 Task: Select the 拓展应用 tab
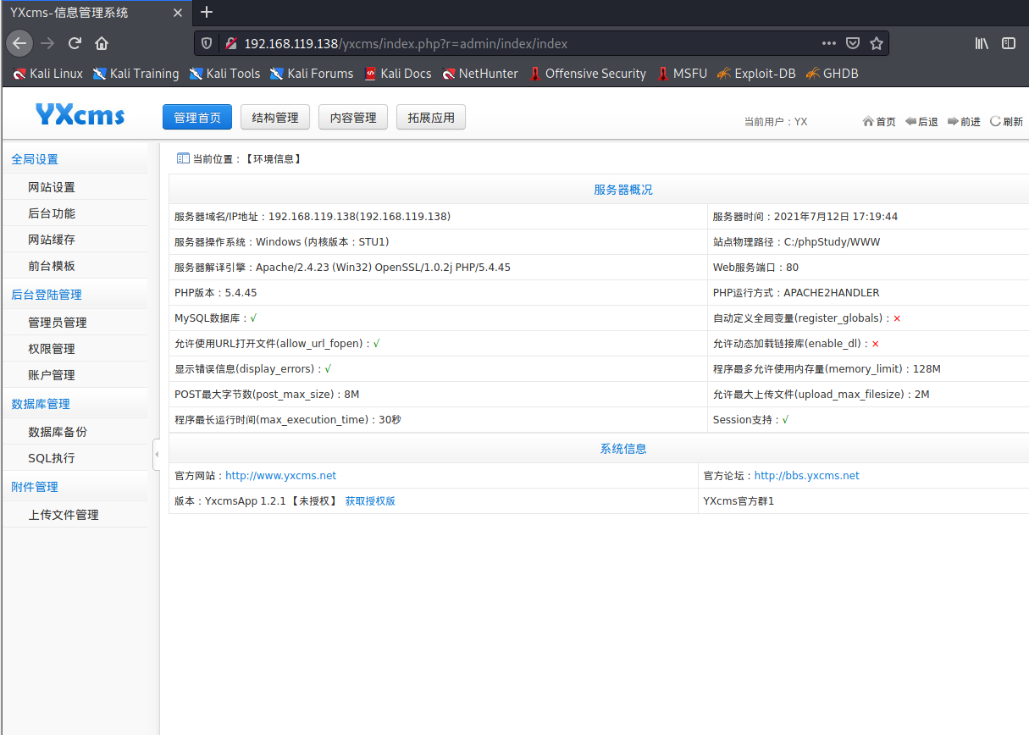431,118
